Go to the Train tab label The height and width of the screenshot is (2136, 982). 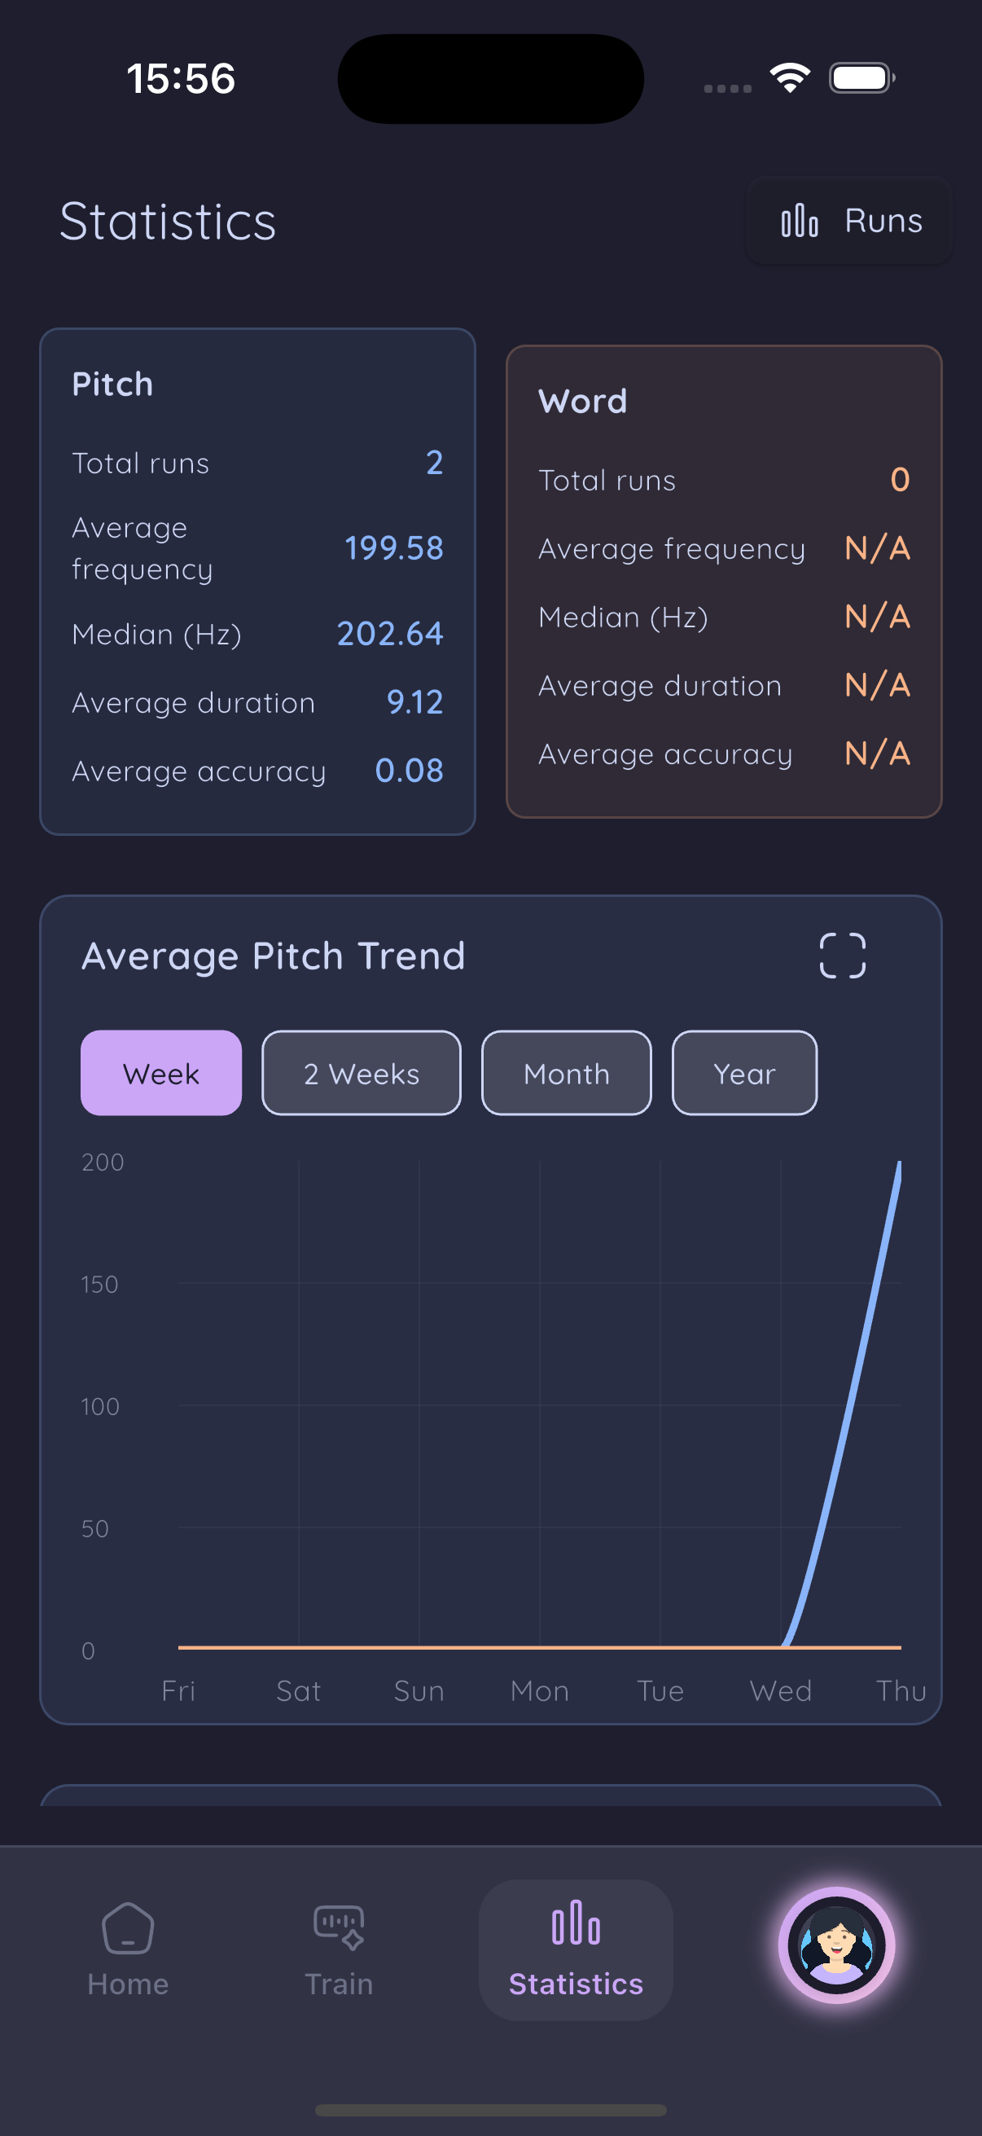point(338,1984)
